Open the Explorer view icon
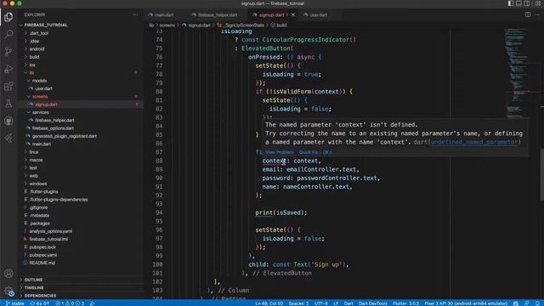Screen dimensions: 544x306 point(8,17)
